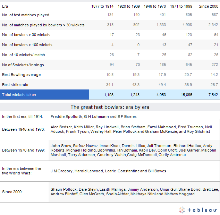Image resolution: width=220 pixels, height=215 pixels.
Task: Click the Shaun Pollock bowlers list text
Action: pyautogui.click(x=135, y=192)
